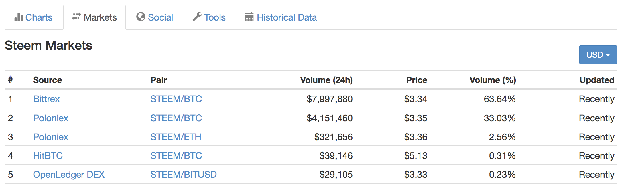
Task: Click the Steem Markets heading
Action: pos(48,45)
